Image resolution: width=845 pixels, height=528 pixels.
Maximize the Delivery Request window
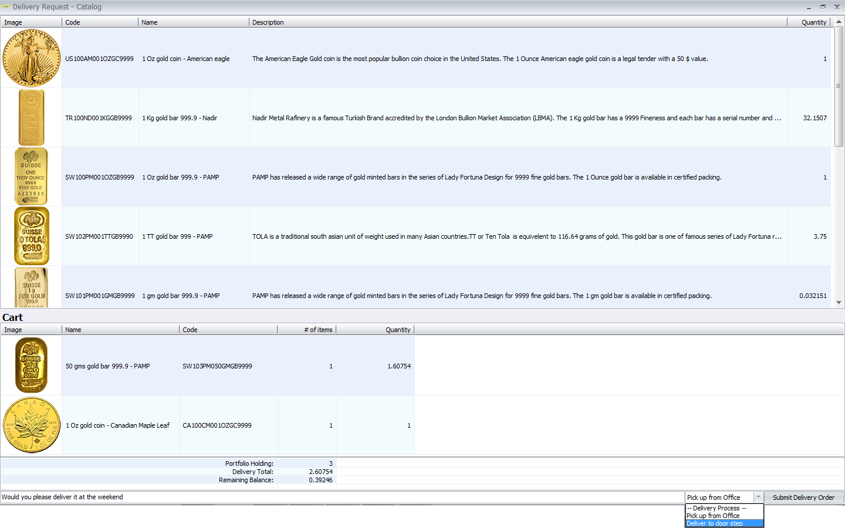(x=823, y=7)
